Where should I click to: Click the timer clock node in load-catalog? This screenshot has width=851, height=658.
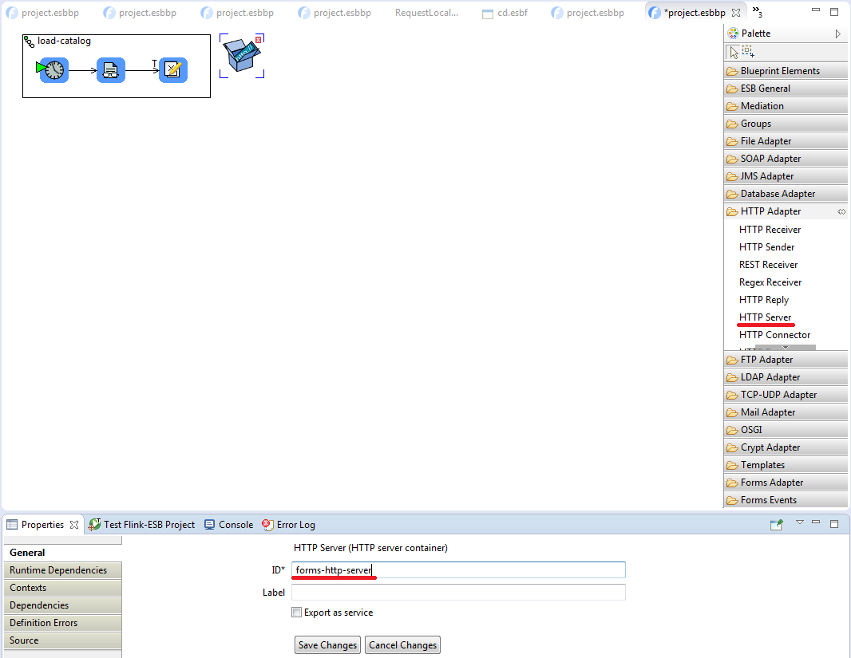point(53,70)
